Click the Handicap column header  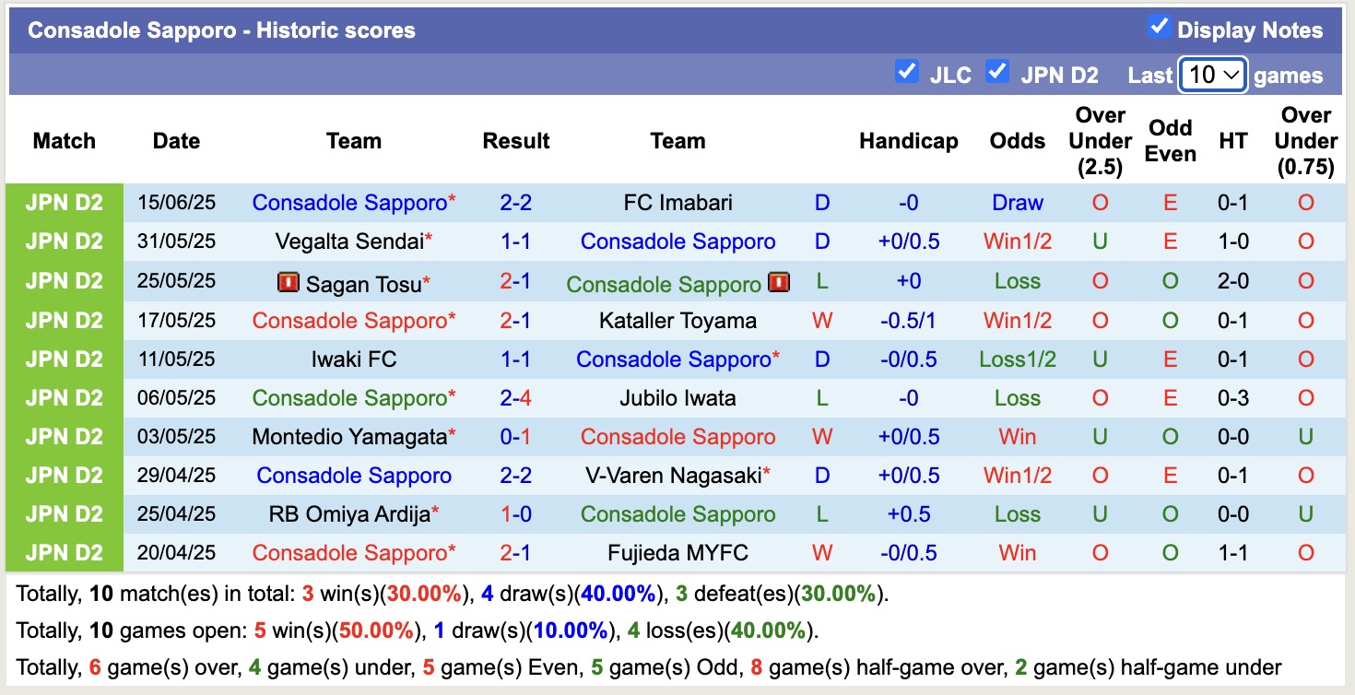coord(909,141)
